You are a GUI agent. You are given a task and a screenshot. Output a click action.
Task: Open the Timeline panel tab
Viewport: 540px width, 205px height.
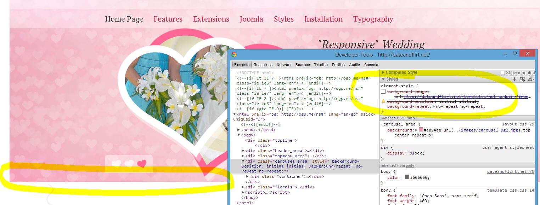(321, 65)
